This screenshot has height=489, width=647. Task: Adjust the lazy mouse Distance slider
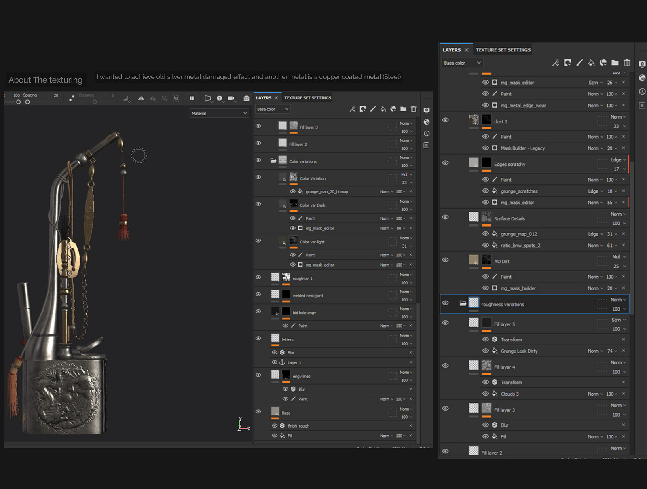coord(94,102)
